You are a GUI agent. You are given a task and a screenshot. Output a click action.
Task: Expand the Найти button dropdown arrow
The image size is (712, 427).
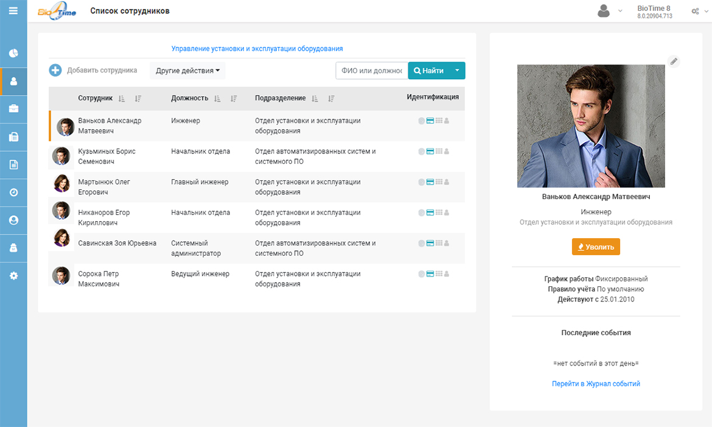click(457, 71)
